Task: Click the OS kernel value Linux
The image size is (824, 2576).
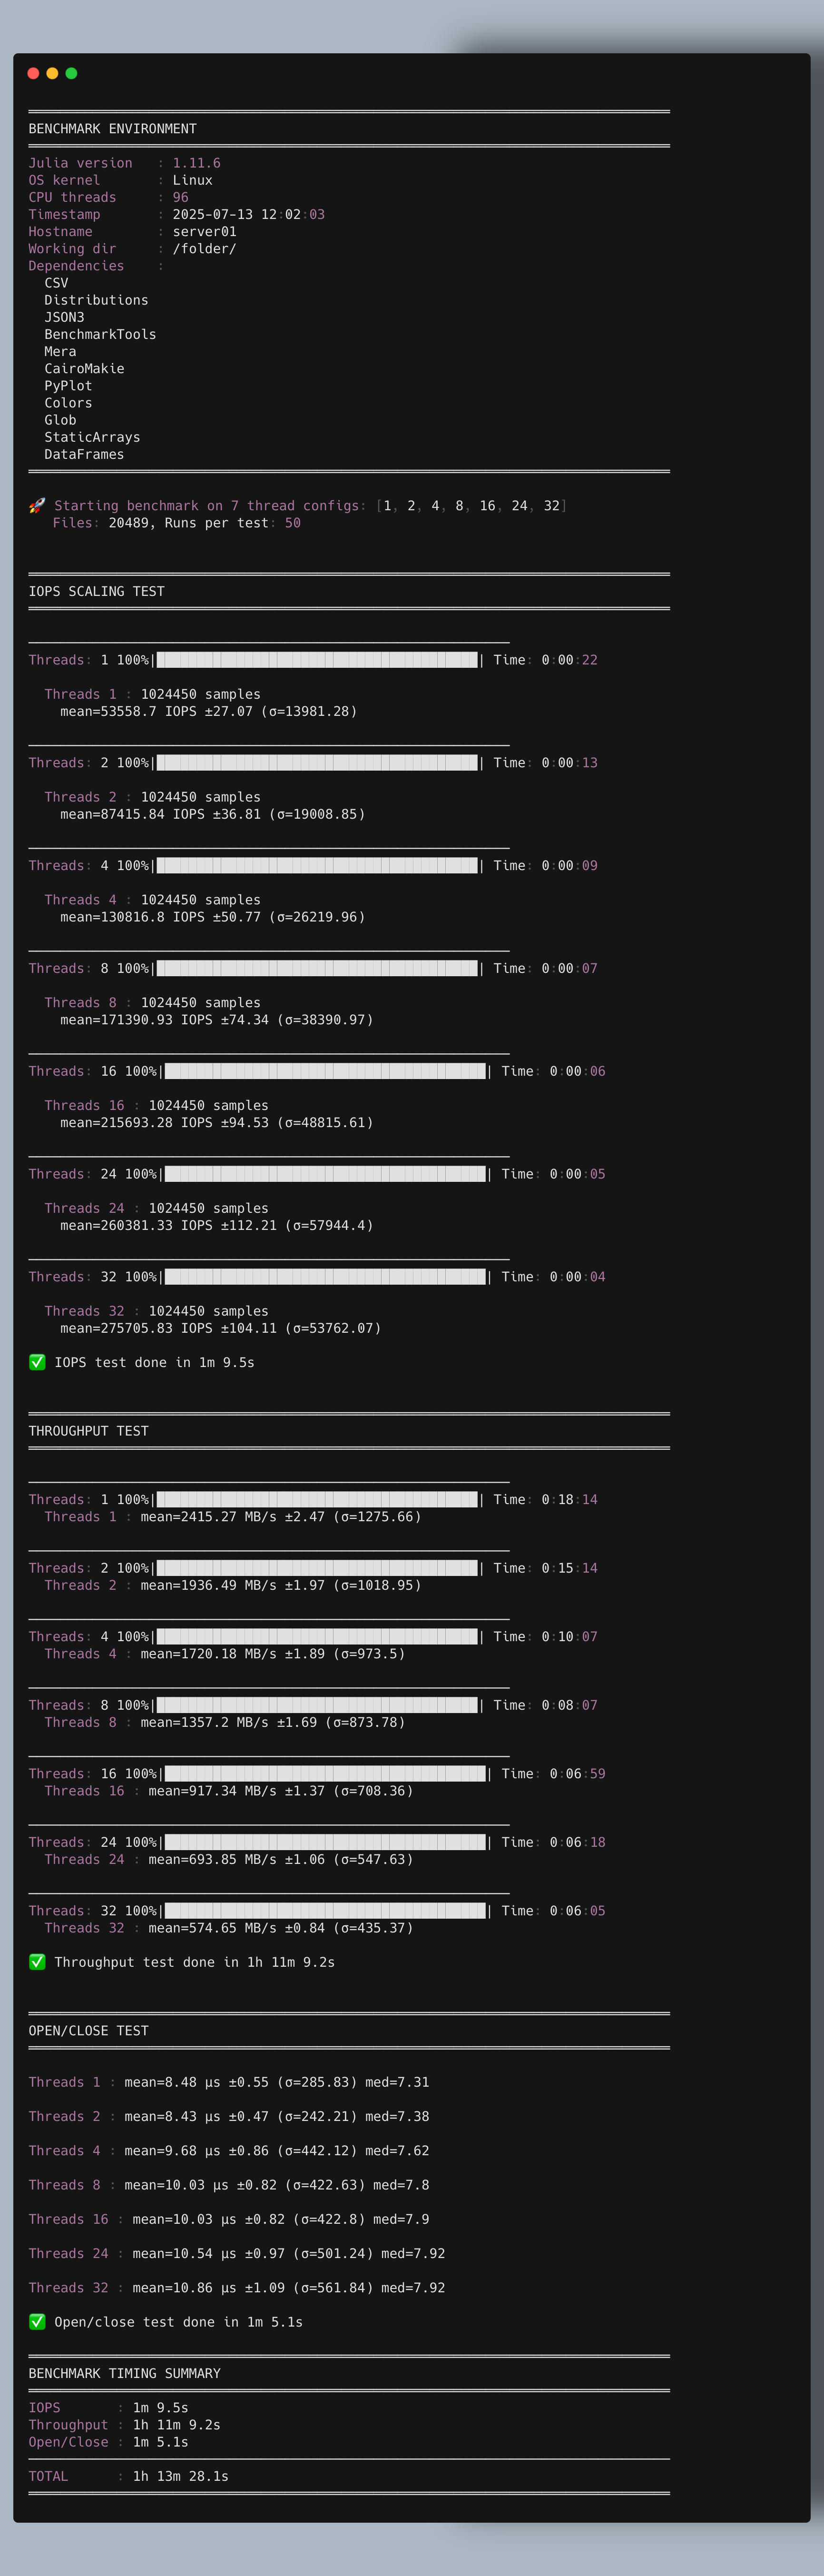Action: [x=192, y=180]
